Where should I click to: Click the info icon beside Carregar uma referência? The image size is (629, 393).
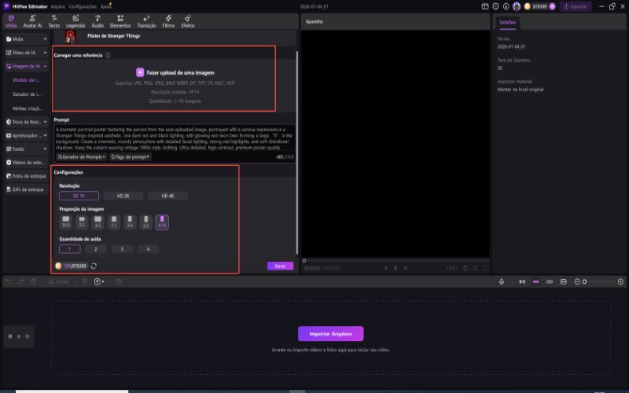pos(108,55)
